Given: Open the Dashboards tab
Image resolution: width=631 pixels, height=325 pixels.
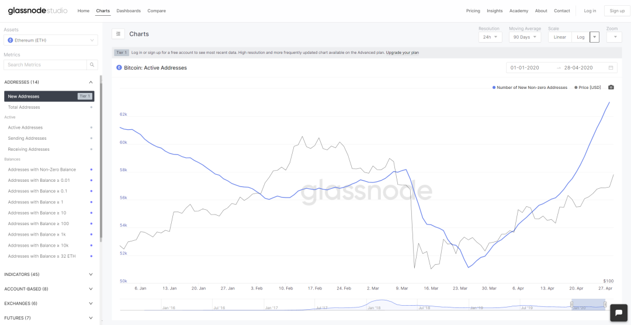Looking at the screenshot, I should 129,11.
